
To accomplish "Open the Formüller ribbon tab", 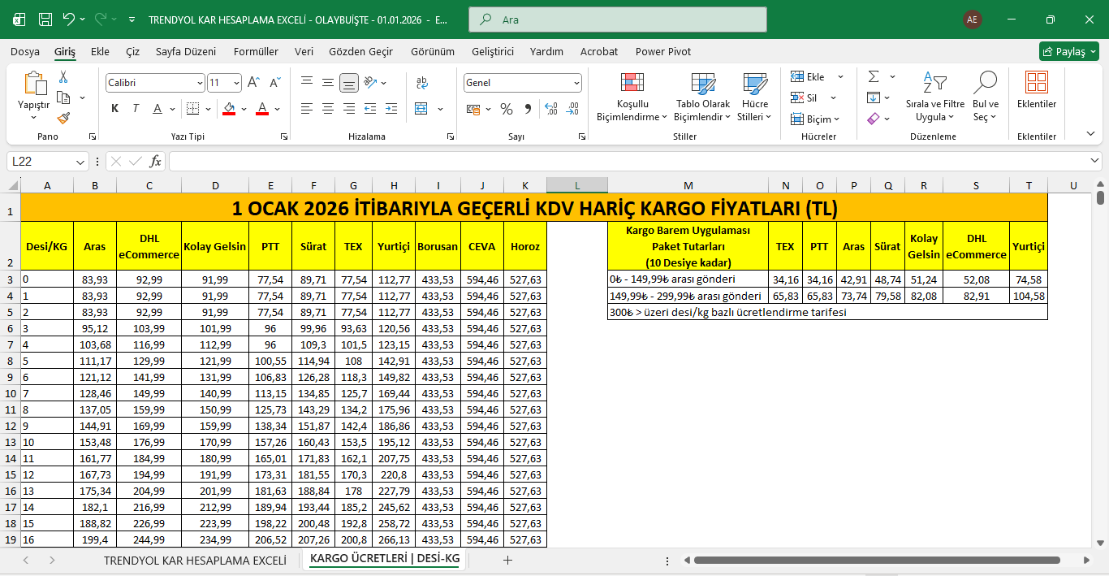I will pos(256,51).
